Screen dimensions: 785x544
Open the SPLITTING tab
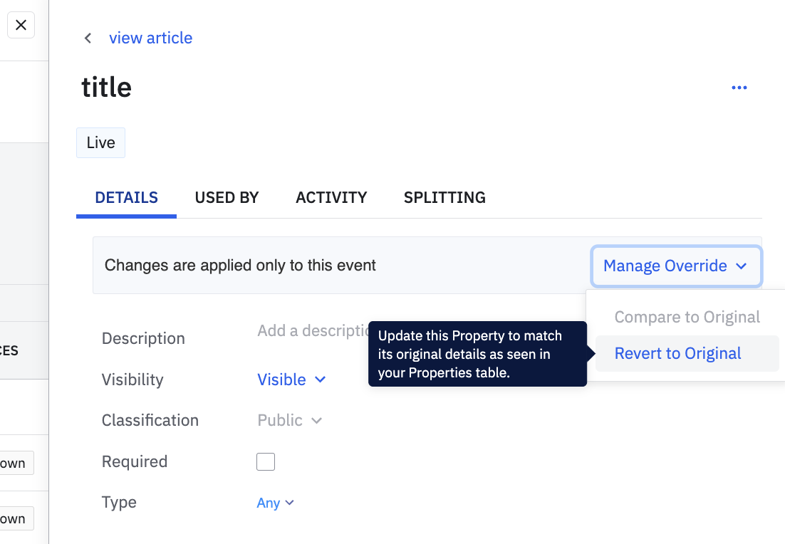pos(445,198)
